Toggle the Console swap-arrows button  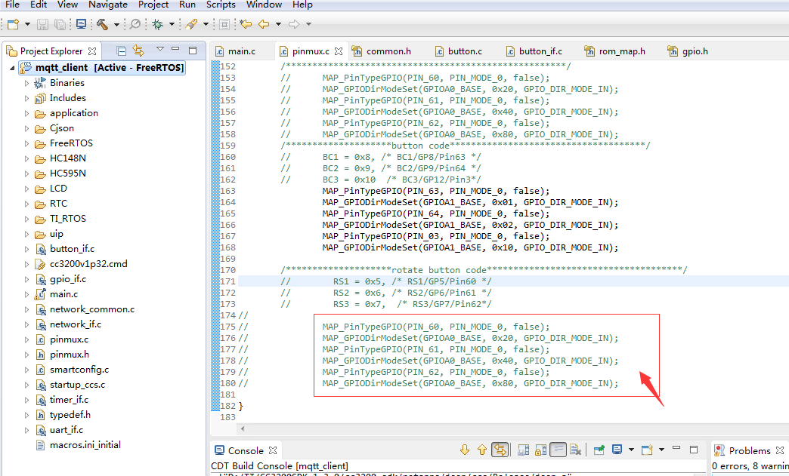point(500,450)
